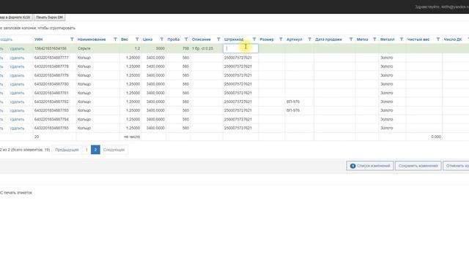The image size is (469, 263).
Task: Open filter for УИН column
Action: point(72,39)
